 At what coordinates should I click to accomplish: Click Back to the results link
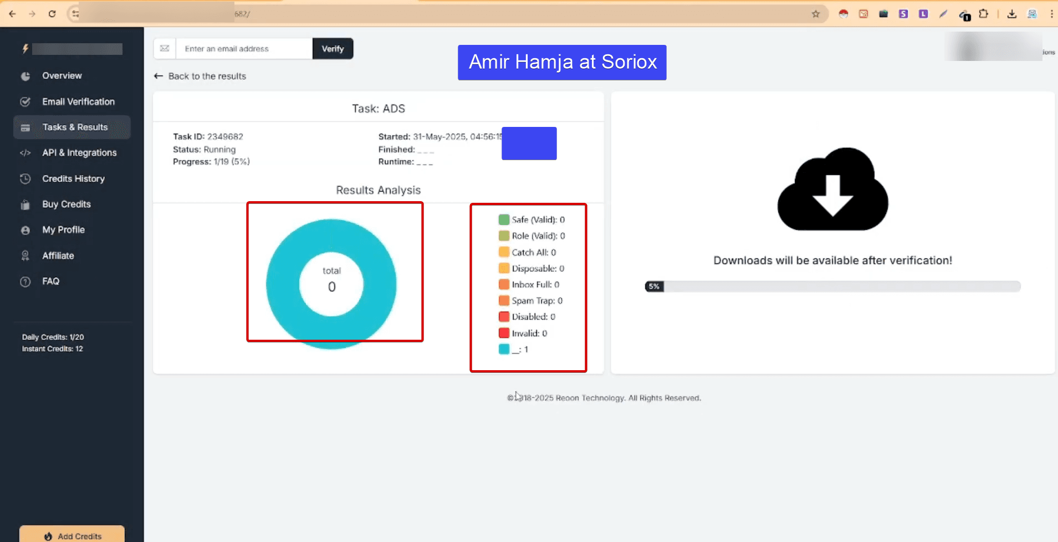click(x=200, y=76)
